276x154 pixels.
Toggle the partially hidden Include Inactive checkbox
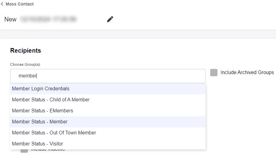click(x=24, y=151)
